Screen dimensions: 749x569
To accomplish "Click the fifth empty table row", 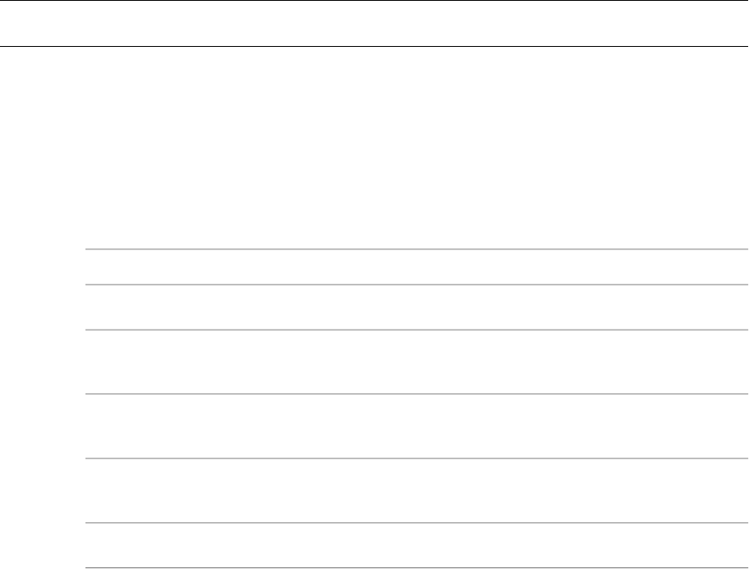I will pos(416,490).
